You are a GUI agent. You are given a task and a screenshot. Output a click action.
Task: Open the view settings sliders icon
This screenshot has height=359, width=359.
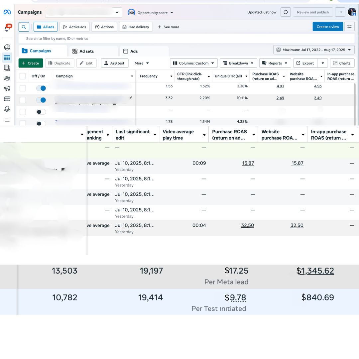coord(349,27)
